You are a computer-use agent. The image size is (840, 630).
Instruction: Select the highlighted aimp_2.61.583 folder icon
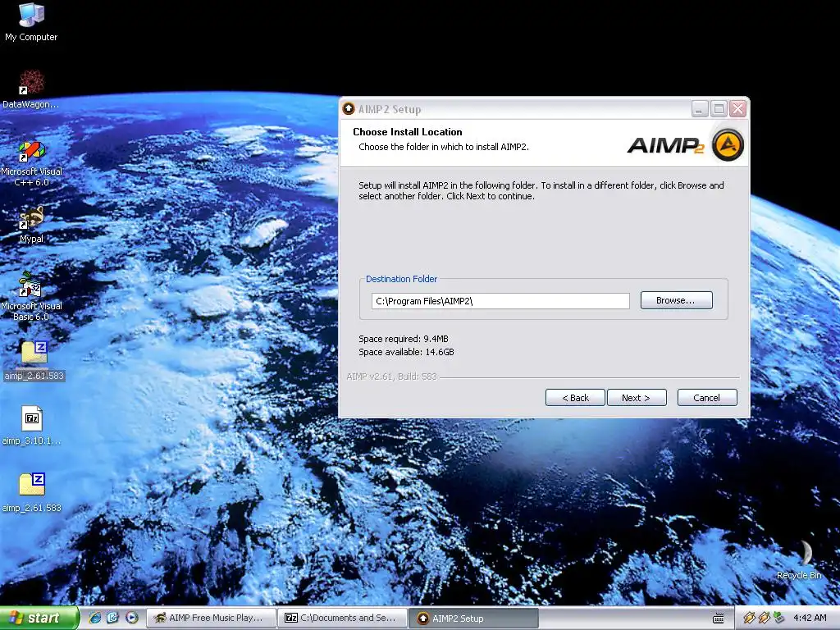point(34,361)
